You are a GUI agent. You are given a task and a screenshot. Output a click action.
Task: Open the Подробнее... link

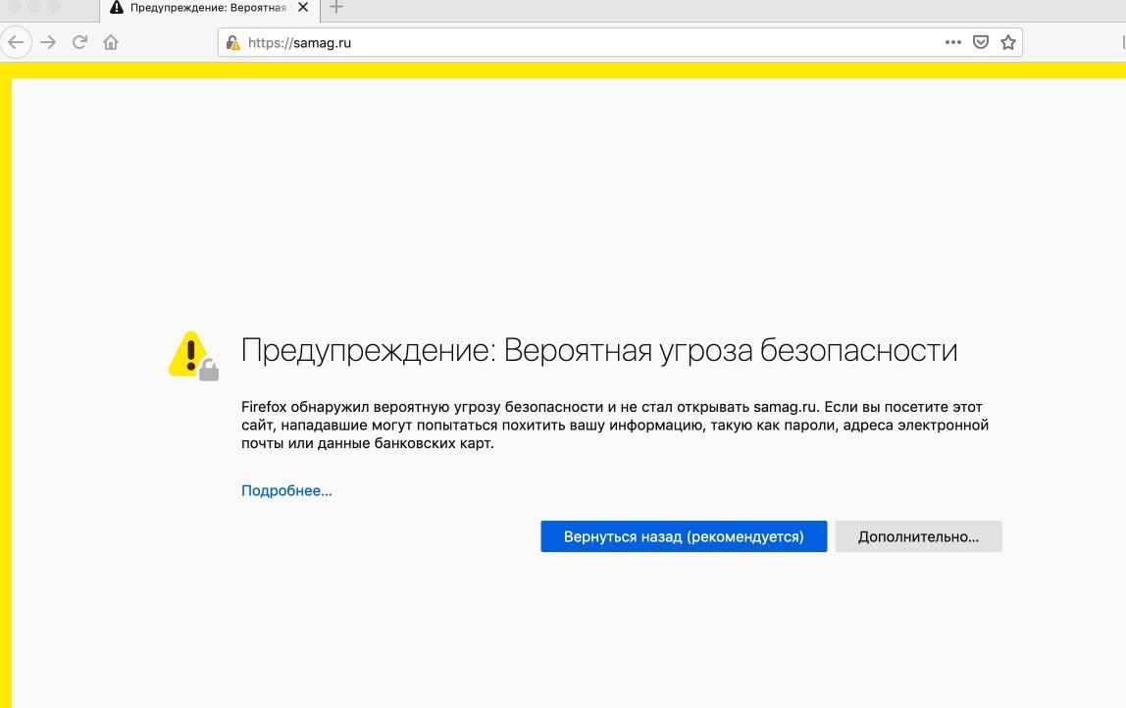(x=286, y=490)
